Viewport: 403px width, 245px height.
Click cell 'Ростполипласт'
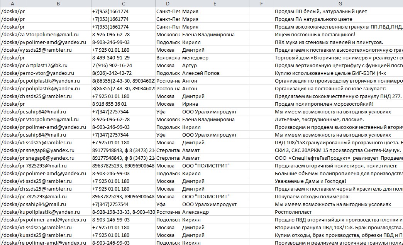(x=339, y=212)
